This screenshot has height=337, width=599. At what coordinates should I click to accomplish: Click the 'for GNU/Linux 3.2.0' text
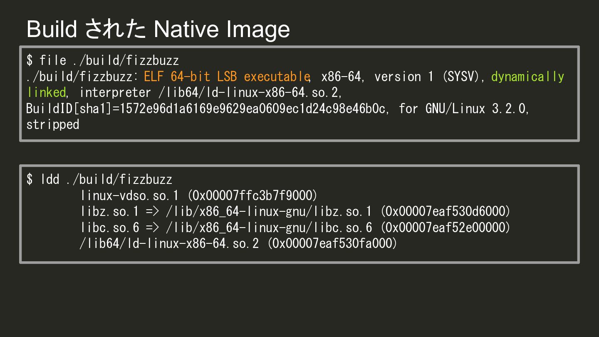click(x=463, y=109)
